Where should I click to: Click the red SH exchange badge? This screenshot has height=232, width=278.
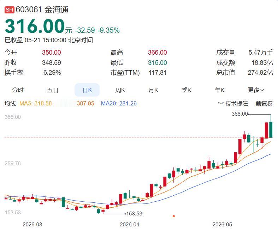10,10
